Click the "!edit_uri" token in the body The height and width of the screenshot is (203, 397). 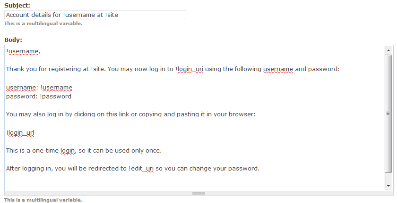141,169
